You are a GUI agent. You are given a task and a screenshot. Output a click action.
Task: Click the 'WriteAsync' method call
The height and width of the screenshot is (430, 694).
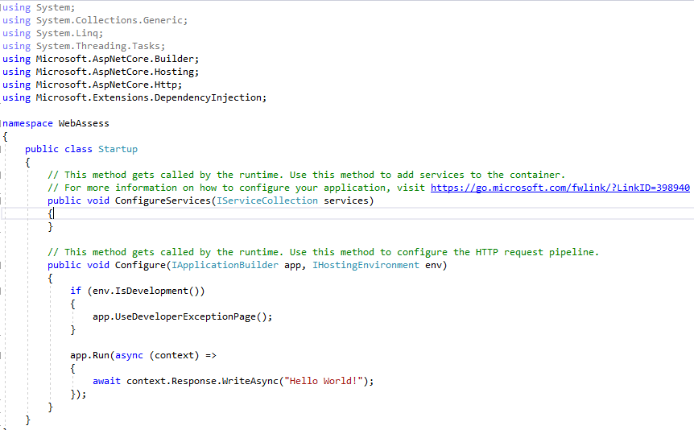click(250, 382)
